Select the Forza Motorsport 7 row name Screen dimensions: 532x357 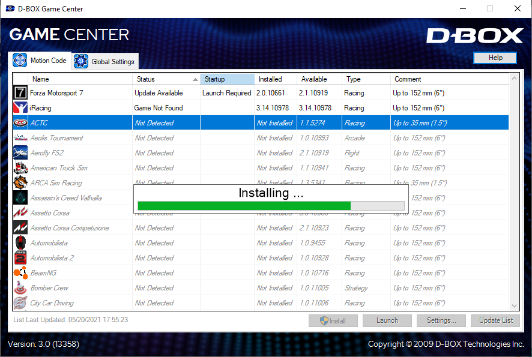click(x=56, y=93)
